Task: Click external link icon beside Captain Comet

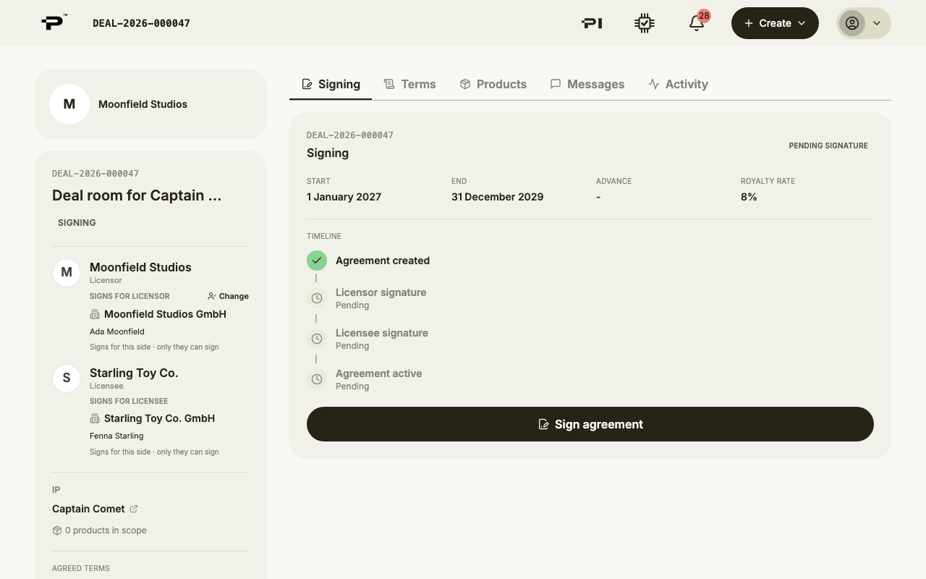Action: [134, 509]
